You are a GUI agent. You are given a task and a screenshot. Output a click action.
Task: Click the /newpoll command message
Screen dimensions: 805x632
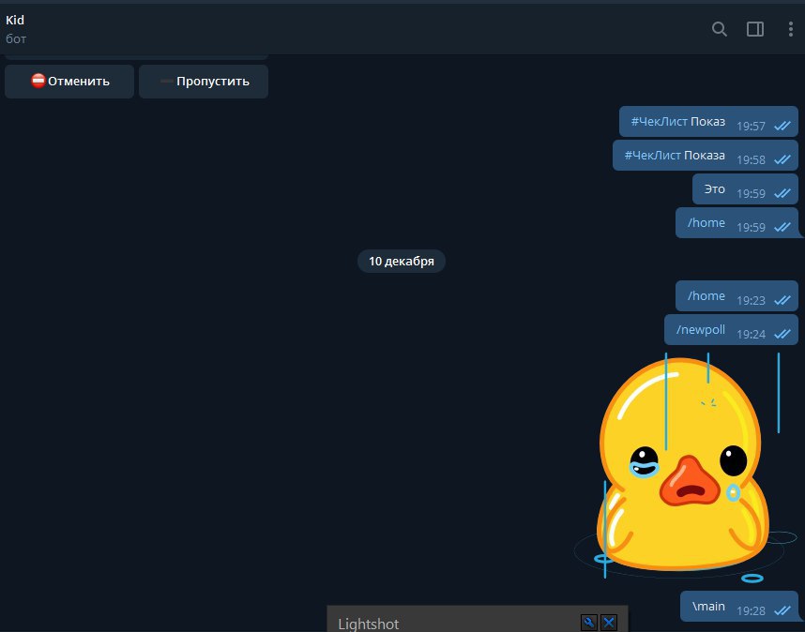[701, 330]
